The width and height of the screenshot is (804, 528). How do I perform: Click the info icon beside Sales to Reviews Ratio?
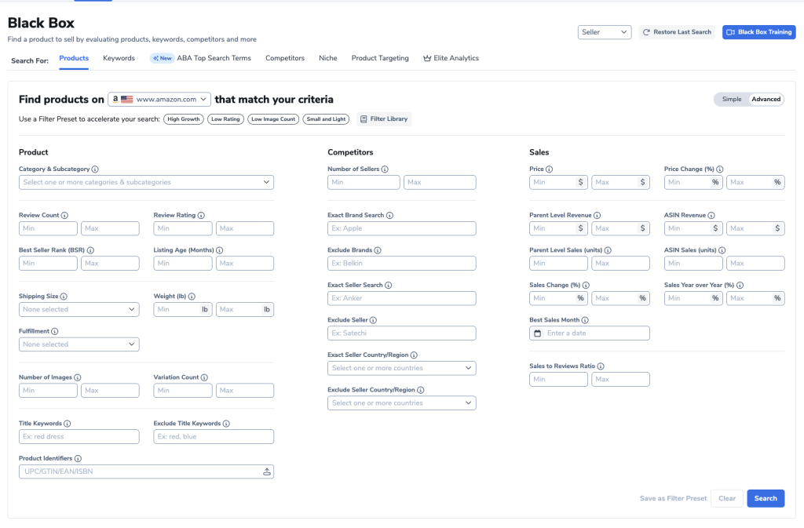click(598, 366)
